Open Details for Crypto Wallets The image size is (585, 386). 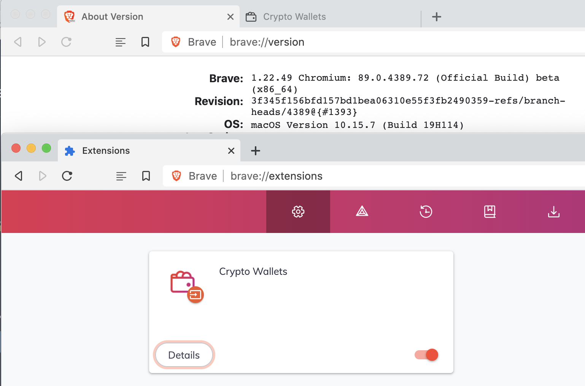tap(184, 355)
